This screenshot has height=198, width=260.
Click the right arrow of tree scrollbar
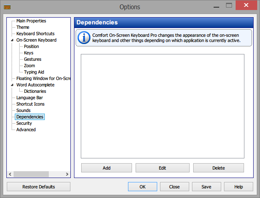pos(67,174)
